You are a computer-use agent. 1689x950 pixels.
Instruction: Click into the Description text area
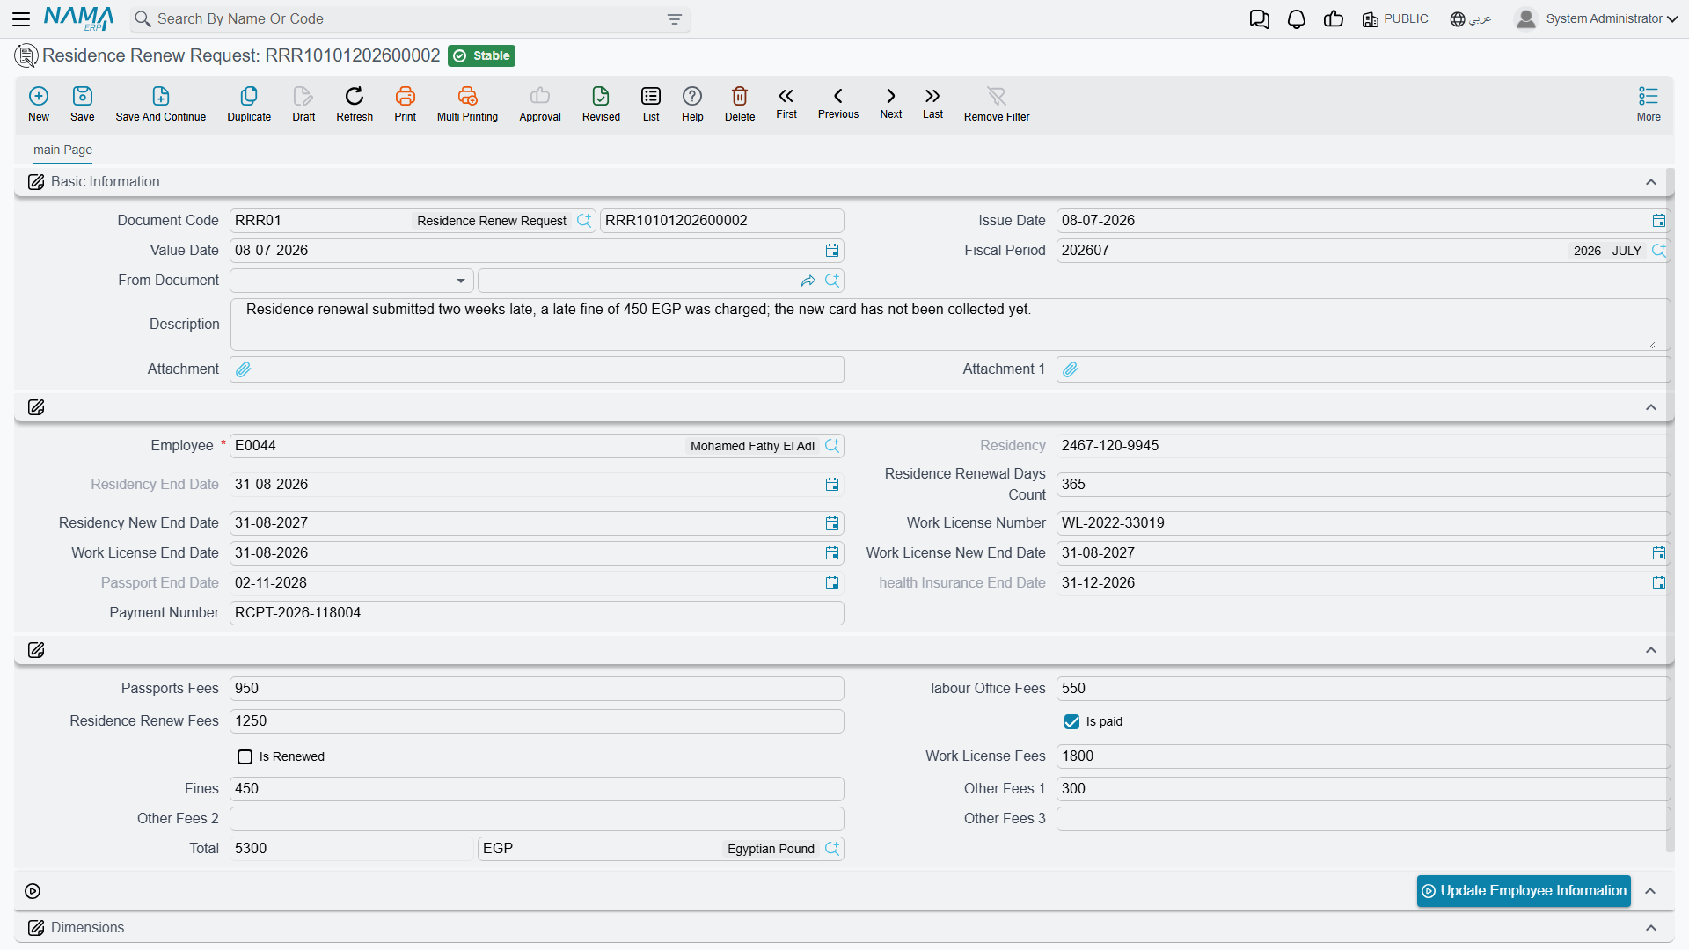tap(950, 325)
